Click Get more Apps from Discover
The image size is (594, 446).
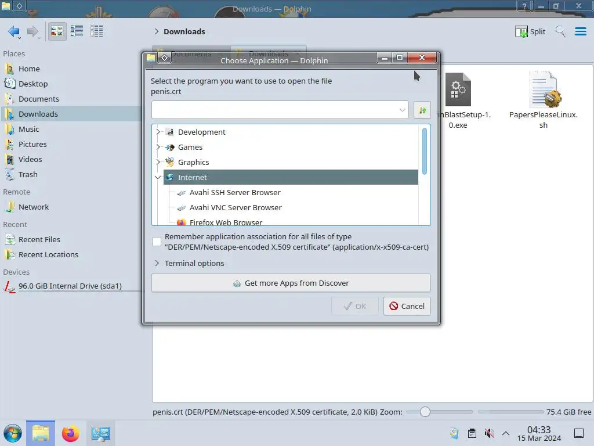(291, 283)
